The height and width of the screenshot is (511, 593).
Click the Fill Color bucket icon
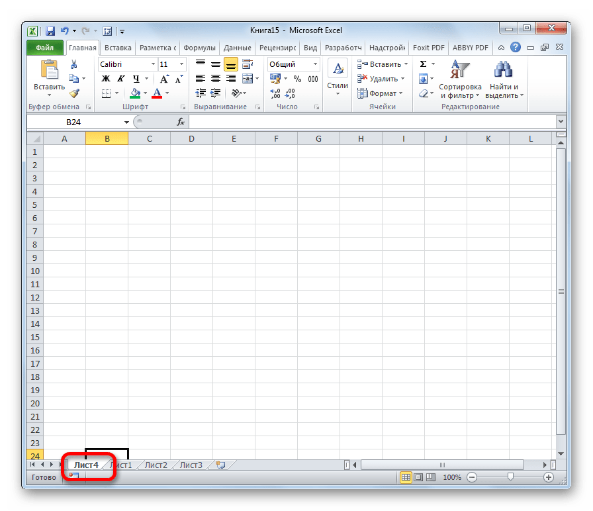(x=135, y=93)
